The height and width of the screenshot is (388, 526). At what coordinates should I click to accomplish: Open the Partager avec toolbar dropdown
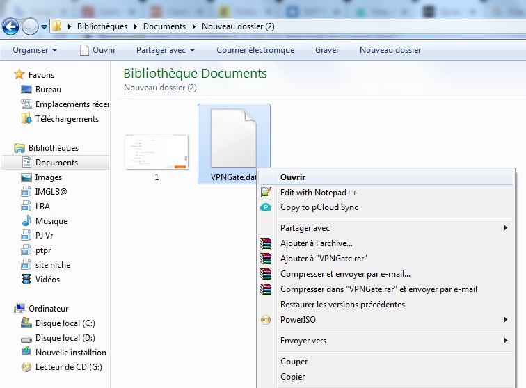pyautogui.click(x=166, y=50)
